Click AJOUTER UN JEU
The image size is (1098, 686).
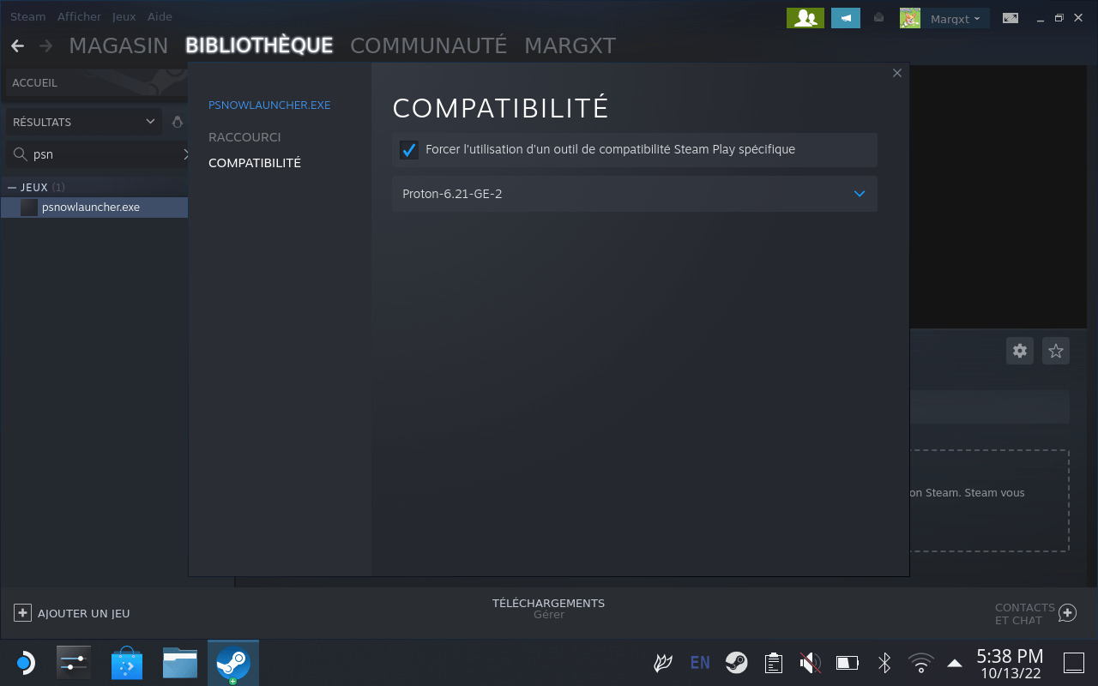pos(72,613)
